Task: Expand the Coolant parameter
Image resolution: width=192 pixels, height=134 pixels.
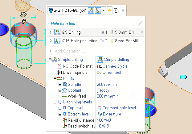Action: [60, 90]
